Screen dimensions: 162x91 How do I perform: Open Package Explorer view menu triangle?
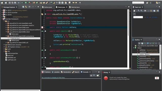coord(33,7)
